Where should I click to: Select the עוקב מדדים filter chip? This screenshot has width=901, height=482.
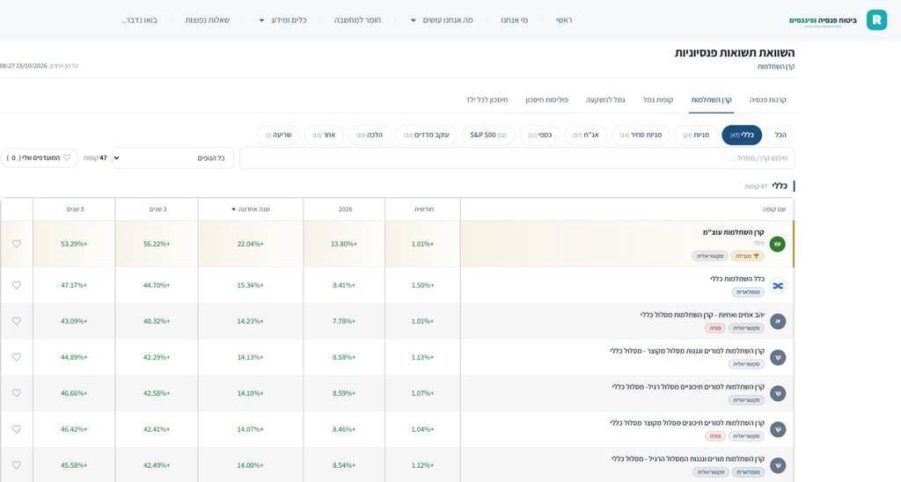427,135
